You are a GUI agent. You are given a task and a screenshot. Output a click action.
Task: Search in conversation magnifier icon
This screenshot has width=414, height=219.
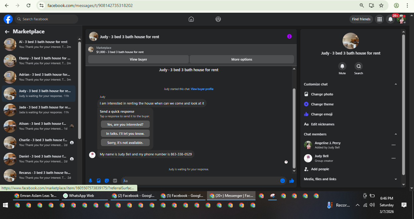click(x=359, y=66)
